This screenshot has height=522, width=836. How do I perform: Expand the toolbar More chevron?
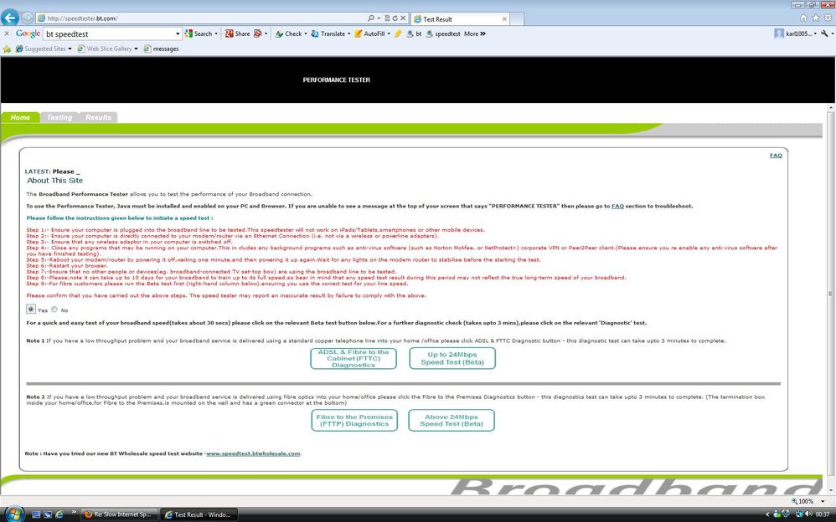tap(474, 33)
